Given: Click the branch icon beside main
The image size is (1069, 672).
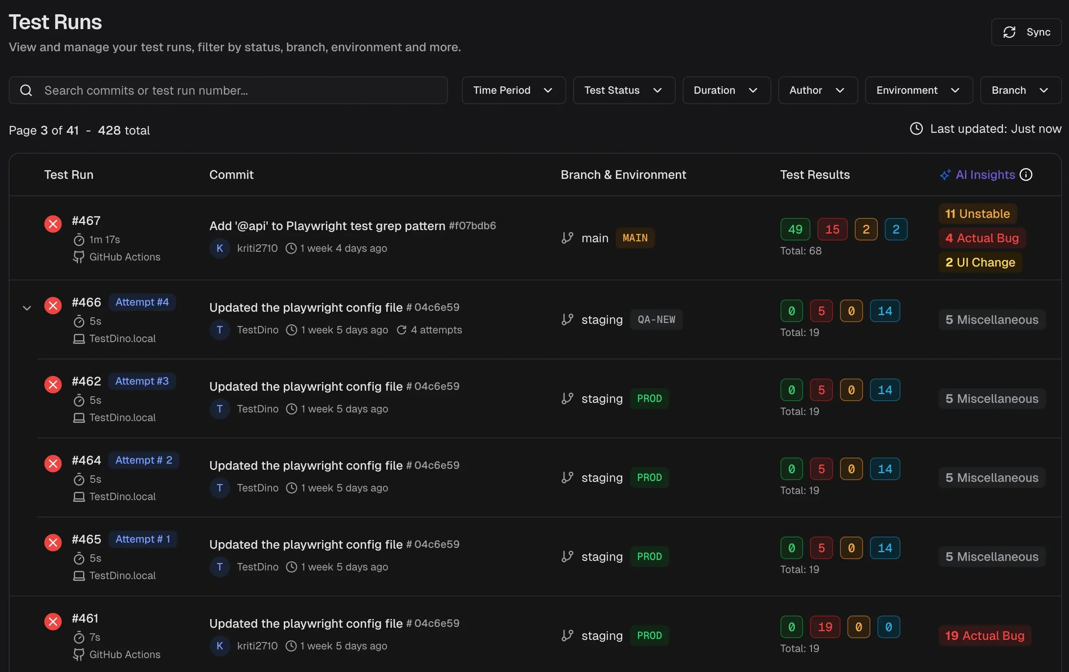Looking at the screenshot, I should tap(567, 238).
